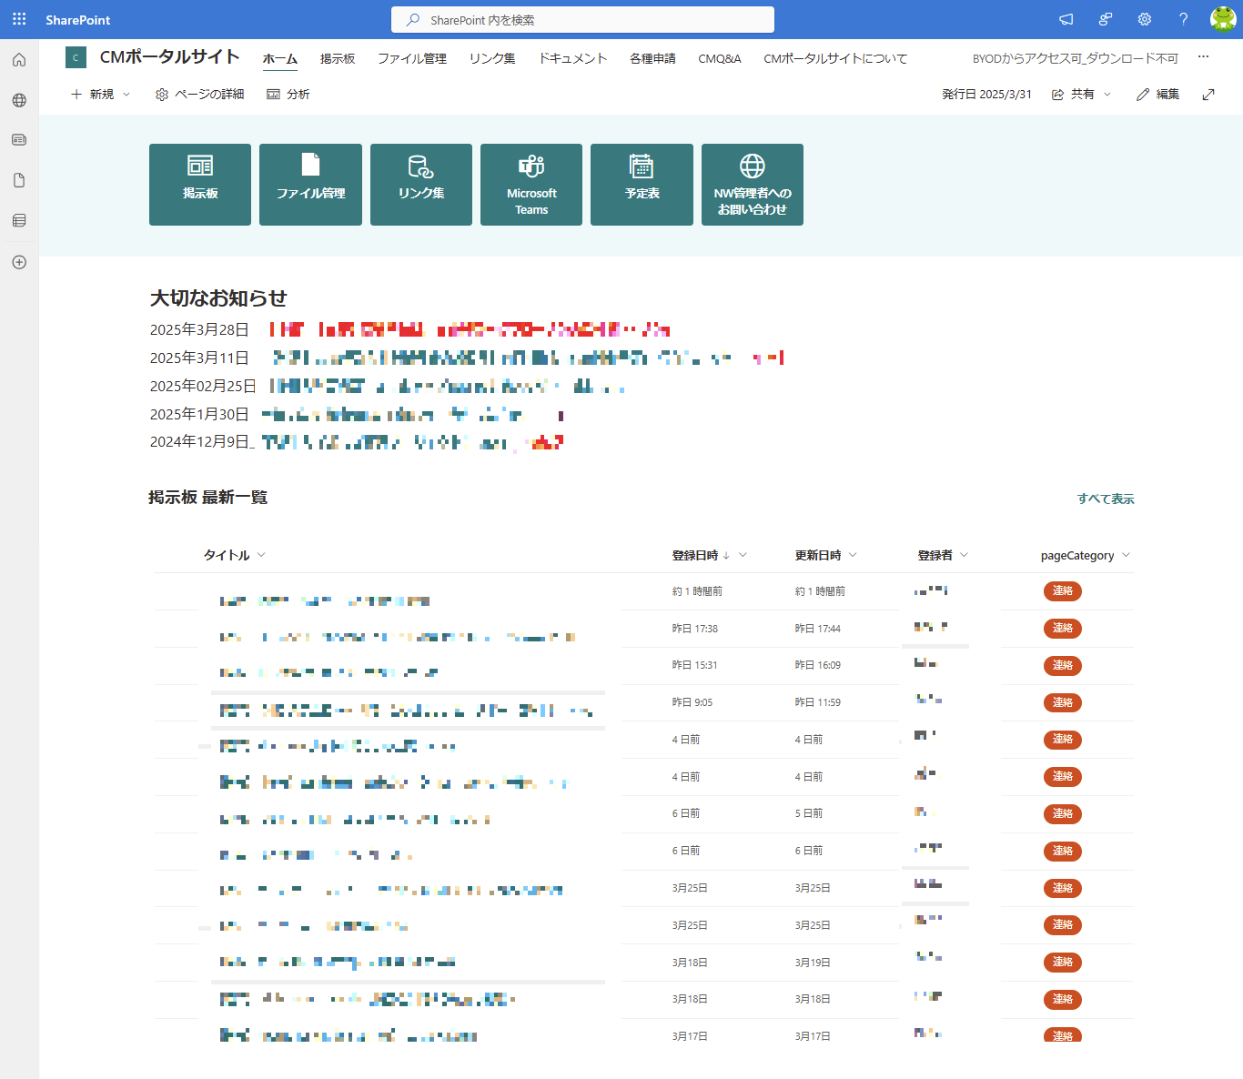Open the help panel question mark icon
Screen dimensions: 1243x1079
pyautogui.click(x=1182, y=19)
